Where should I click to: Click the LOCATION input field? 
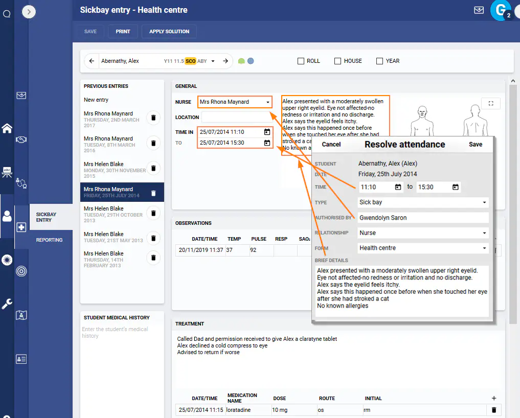[237, 118]
